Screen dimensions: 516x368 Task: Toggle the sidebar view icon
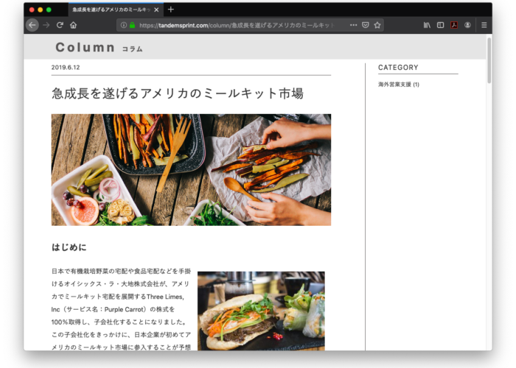[x=440, y=25]
